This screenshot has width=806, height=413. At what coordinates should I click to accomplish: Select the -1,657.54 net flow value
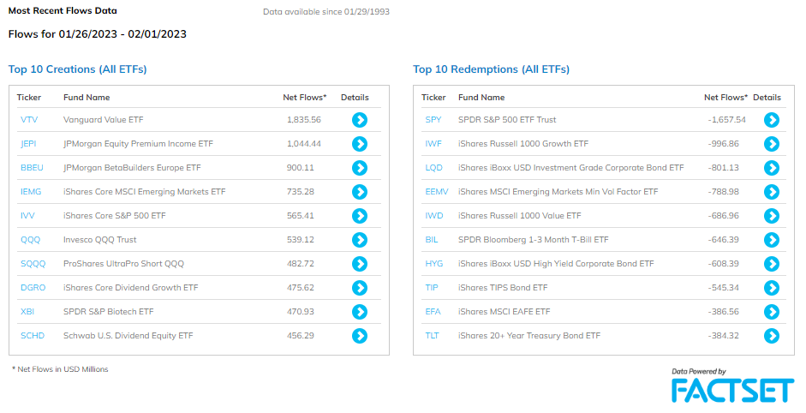pos(727,120)
